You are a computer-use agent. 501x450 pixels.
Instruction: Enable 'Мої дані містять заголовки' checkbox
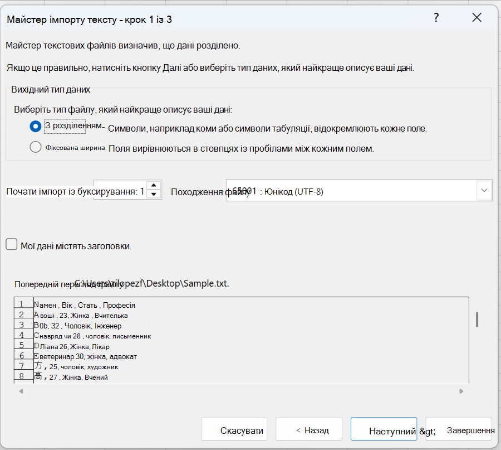pos(12,244)
